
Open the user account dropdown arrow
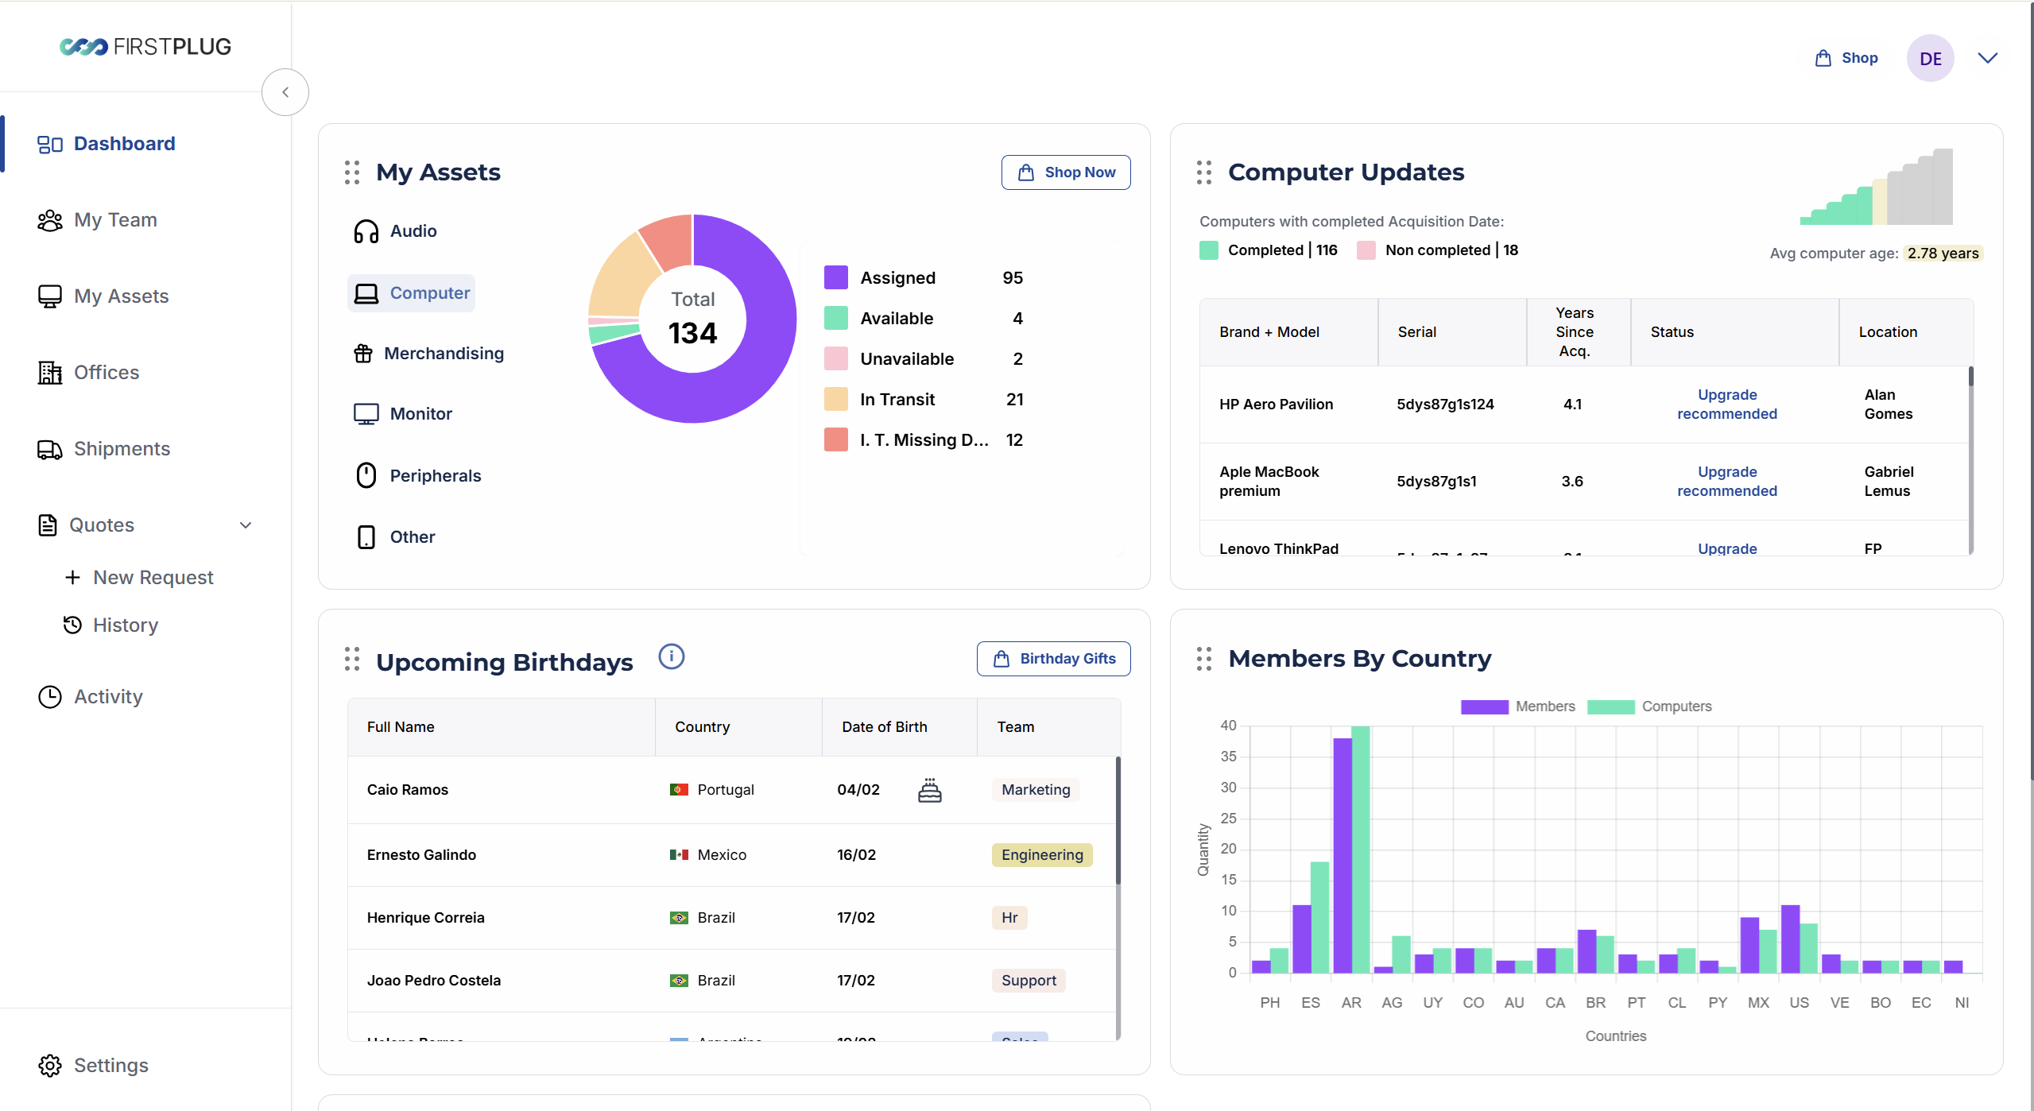click(x=1987, y=58)
